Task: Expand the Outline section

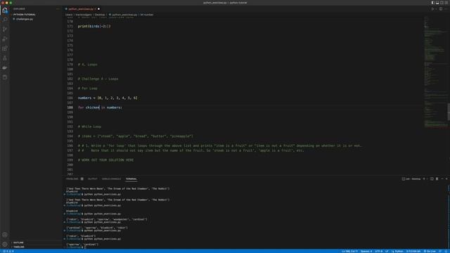Action: pyautogui.click(x=18, y=242)
